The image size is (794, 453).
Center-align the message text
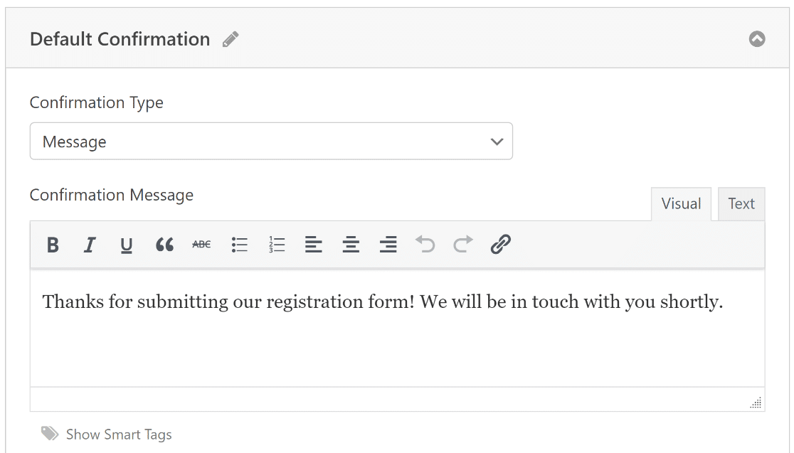pos(351,245)
